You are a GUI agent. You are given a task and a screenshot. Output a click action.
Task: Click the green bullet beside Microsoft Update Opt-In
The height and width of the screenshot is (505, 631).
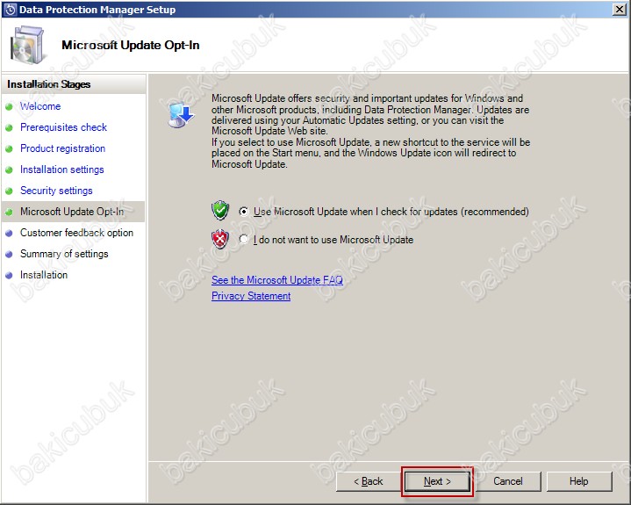[x=9, y=212]
